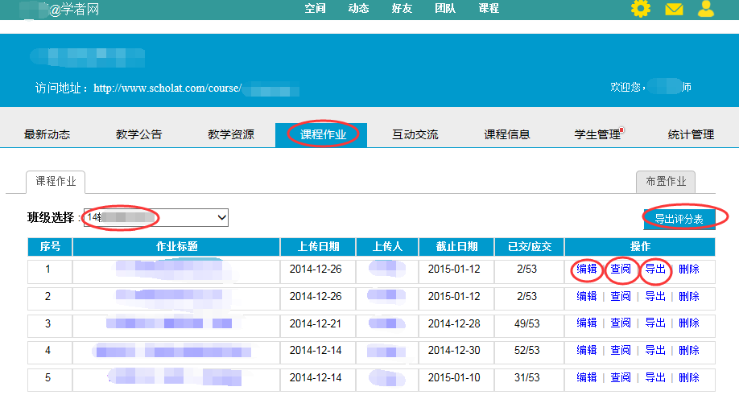Delete assignment 2 using 删除 link
The width and height of the screenshot is (739, 395).
(689, 296)
